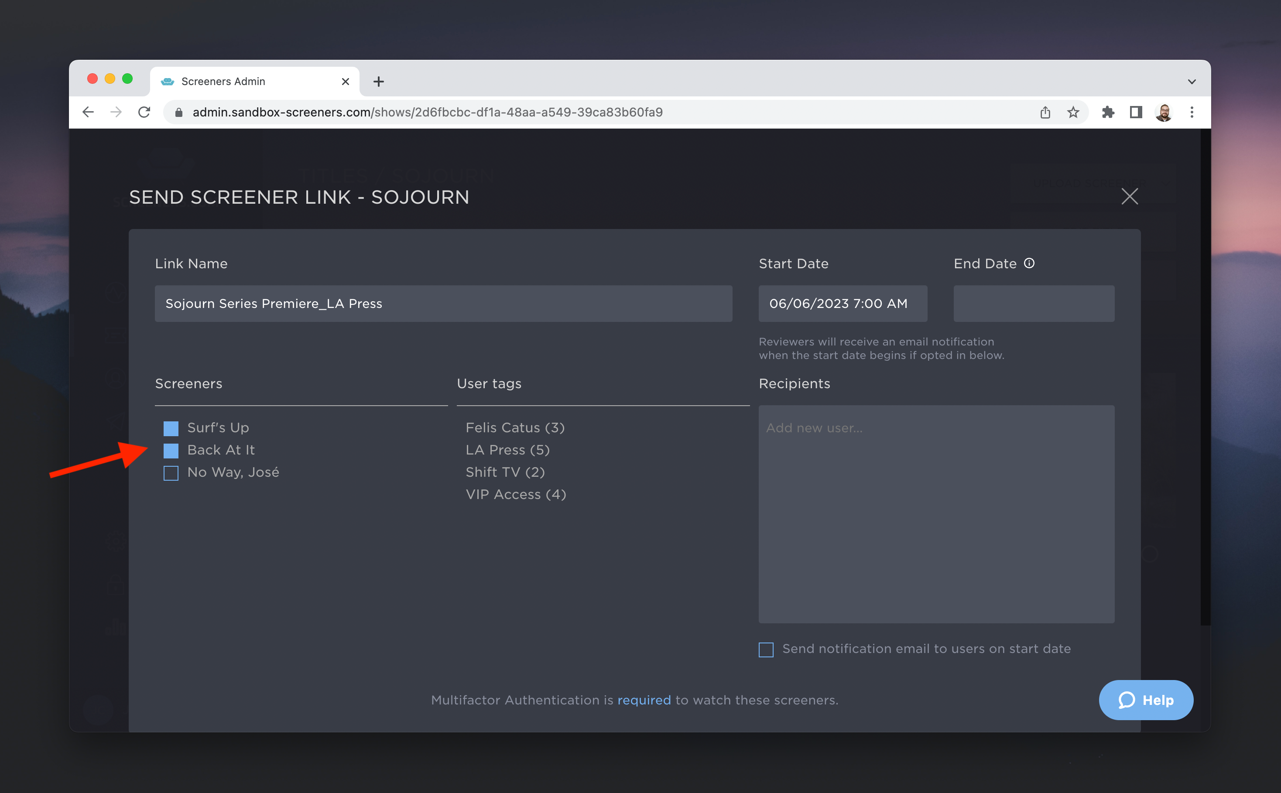Click the Add new user recipients box

click(x=936, y=514)
